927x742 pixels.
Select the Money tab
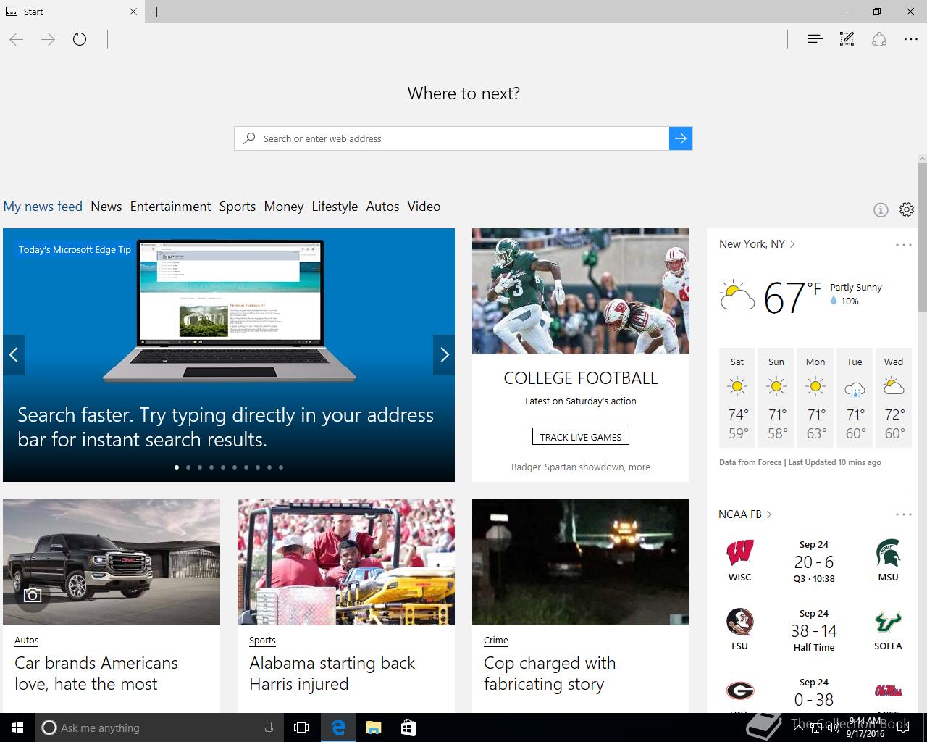(284, 207)
